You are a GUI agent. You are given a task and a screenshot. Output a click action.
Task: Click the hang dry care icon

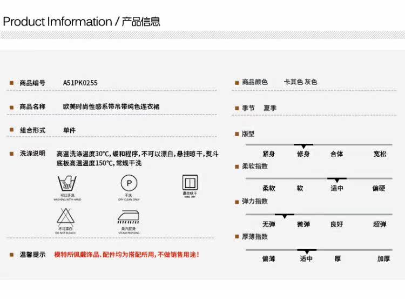(190, 183)
